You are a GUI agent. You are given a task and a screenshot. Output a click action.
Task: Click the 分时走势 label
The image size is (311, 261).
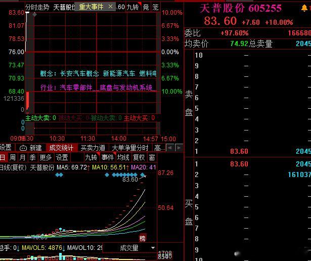37,8
